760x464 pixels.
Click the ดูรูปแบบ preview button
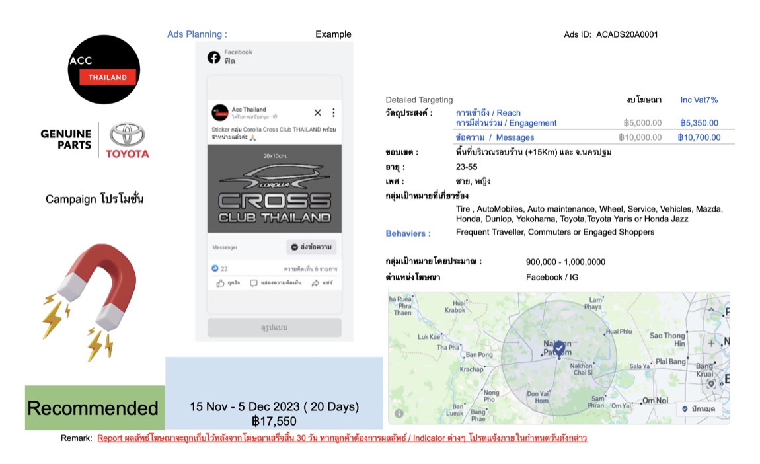point(274,327)
